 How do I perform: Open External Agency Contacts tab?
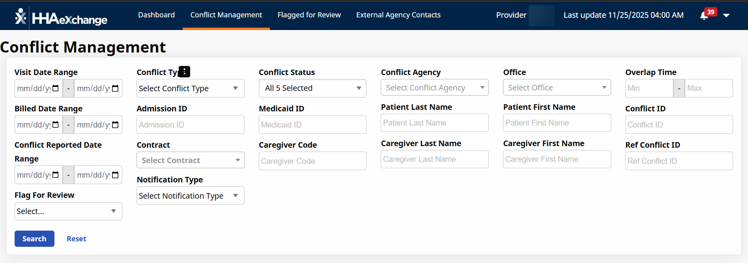point(398,15)
